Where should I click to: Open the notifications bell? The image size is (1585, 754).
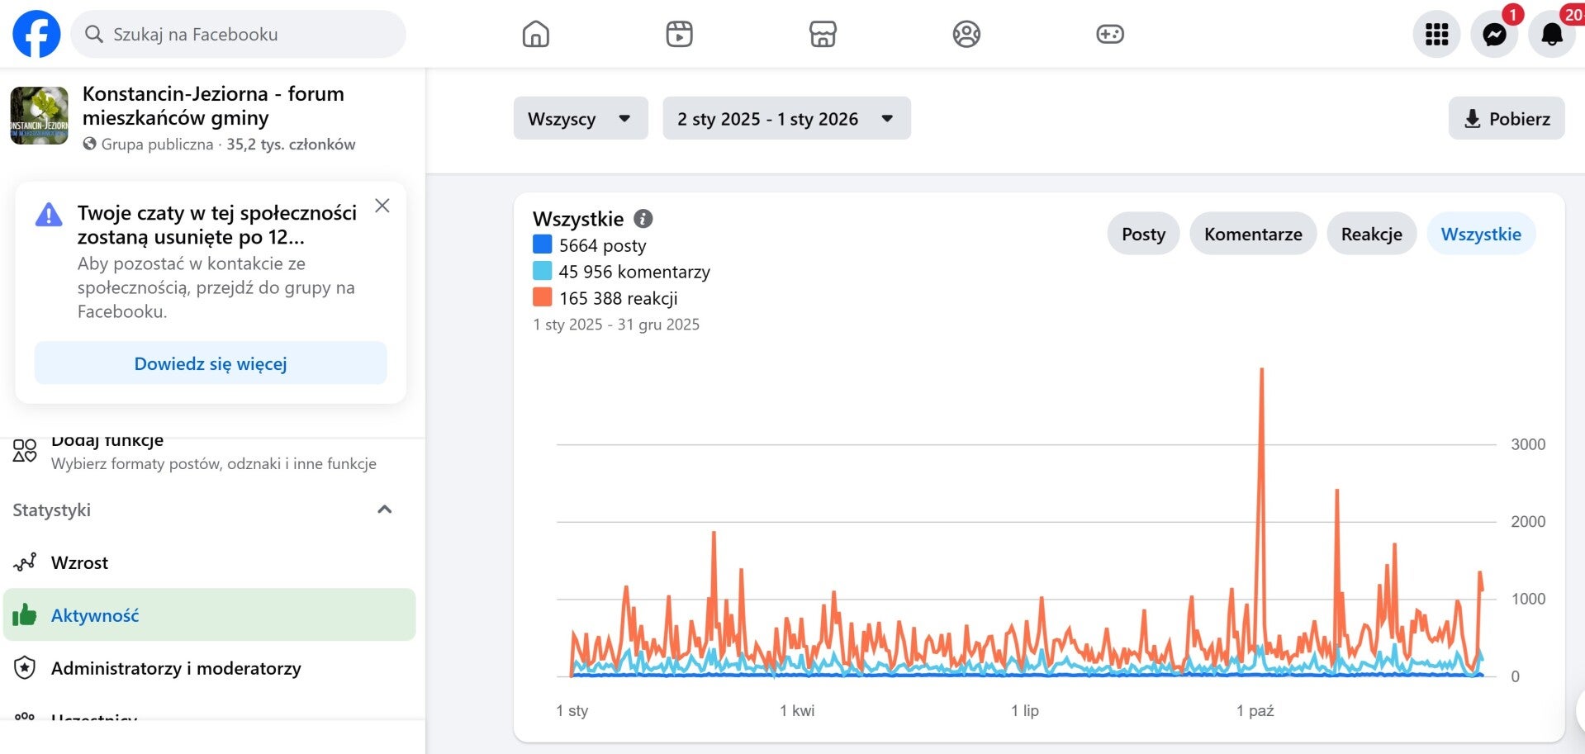tap(1552, 34)
